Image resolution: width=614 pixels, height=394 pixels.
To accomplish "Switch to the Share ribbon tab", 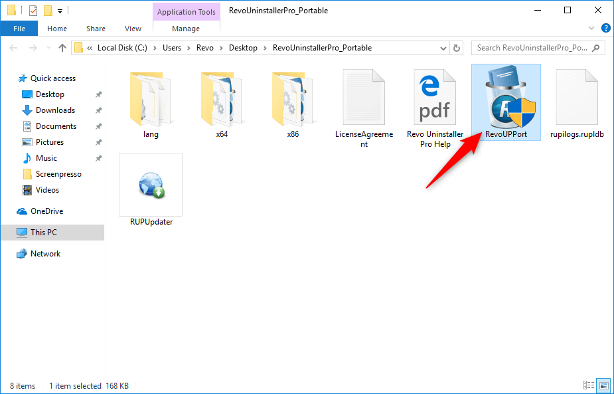I will coord(96,29).
